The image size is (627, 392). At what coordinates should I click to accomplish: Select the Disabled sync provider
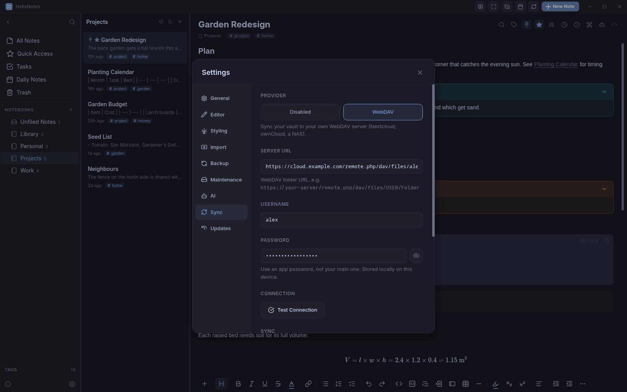[x=300, y=112]
